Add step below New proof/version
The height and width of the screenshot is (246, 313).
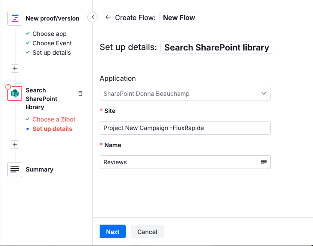click(x=15, y=68)
